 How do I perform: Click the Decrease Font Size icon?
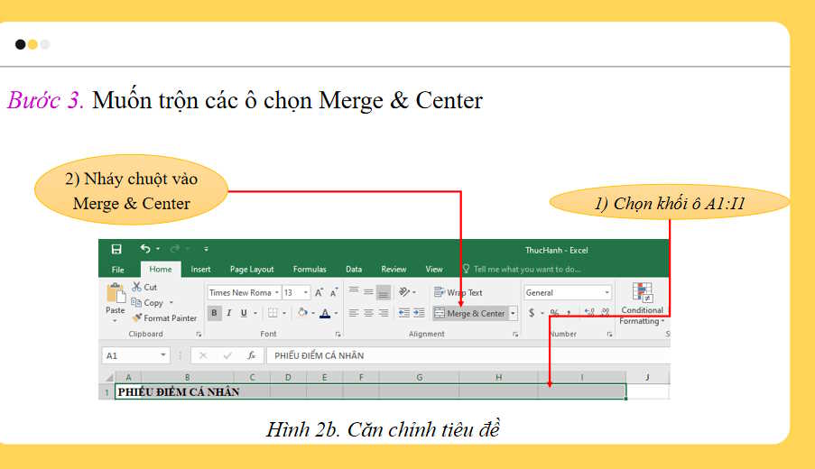[x=334, y=292]
